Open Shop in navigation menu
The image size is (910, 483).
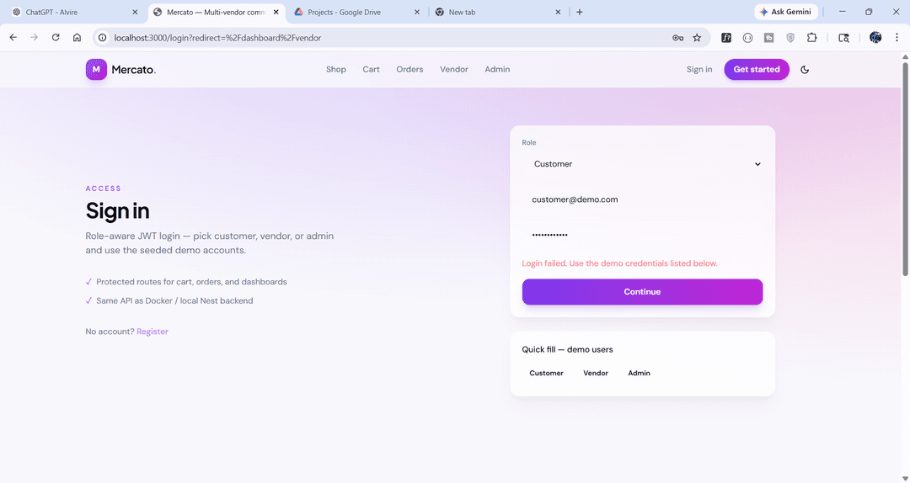(336, 70)
